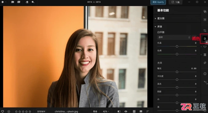Toggle the heart favorite icon
Image resolution: width=208 pixels, height=113 pixels.
pos(2,111)
